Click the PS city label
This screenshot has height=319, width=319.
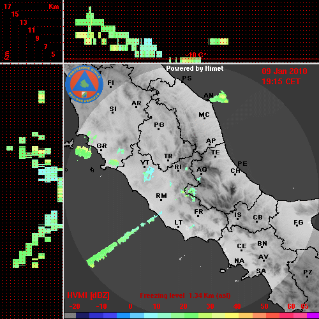click(187, 78)
